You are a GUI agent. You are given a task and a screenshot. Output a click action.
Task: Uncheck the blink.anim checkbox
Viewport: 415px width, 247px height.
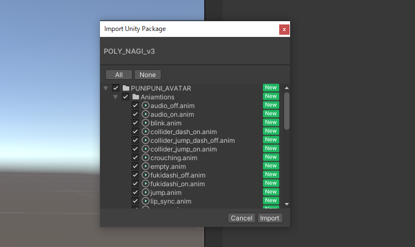click(x=135, y=123)
